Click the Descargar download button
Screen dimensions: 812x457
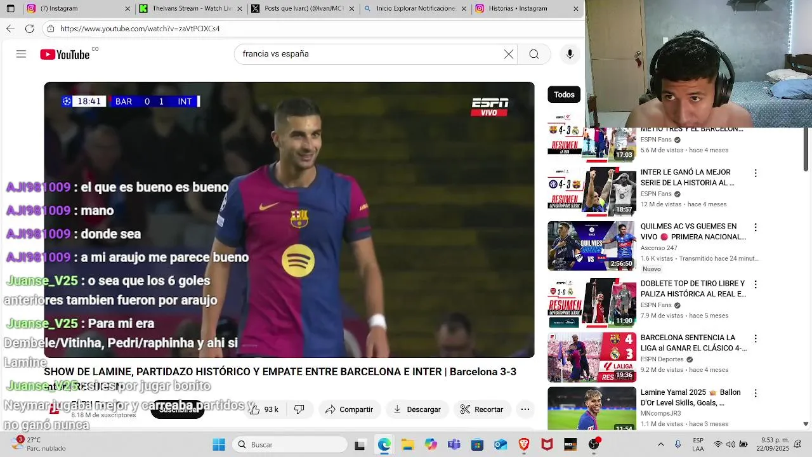click(417, 409)
